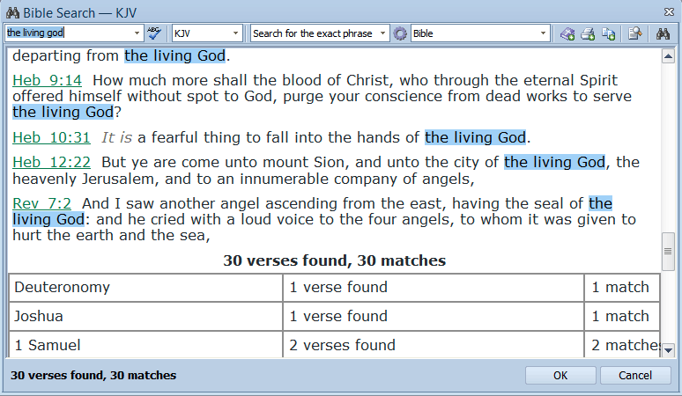Click the Cancel button

634,376
